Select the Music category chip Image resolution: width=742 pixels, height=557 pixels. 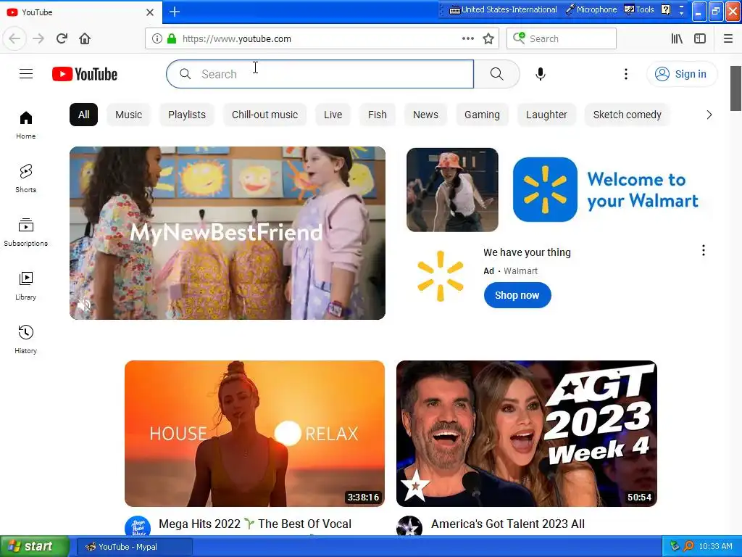click(x=129, y=115)
